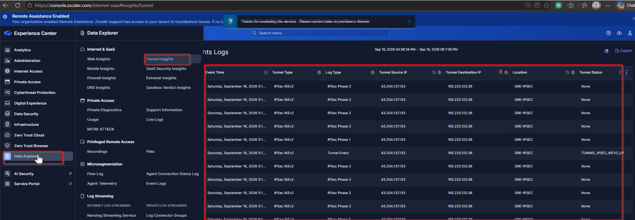The width and height of the screenshot is (635, 220).
Task: Click the Search menu input field
Action: pos(320,33)
